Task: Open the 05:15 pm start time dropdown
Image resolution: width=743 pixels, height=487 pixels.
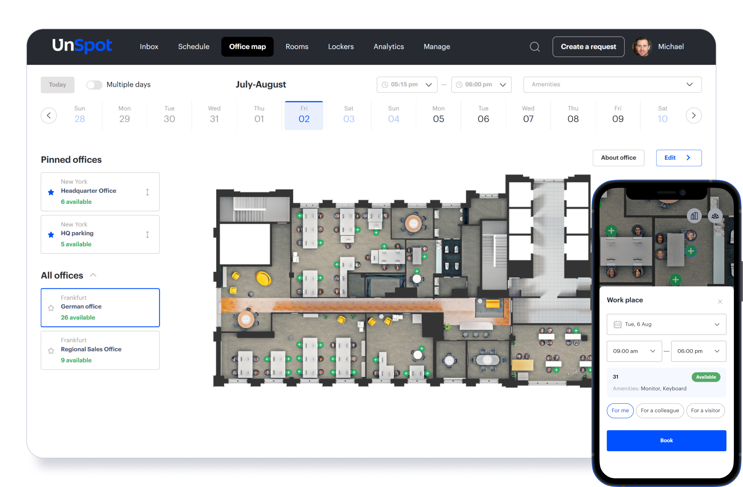Action: click(x=407, y=85)
